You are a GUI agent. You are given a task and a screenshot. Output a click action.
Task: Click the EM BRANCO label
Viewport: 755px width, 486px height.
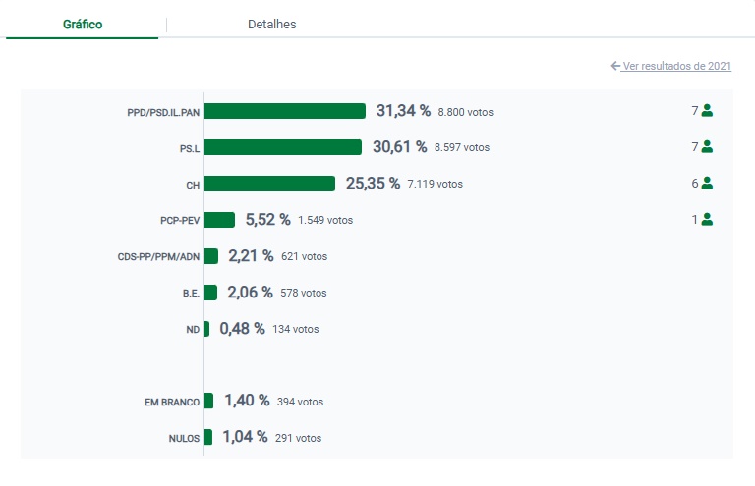pos(172,402)
